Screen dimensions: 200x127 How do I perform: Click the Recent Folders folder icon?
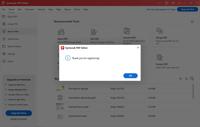[4, 46]
